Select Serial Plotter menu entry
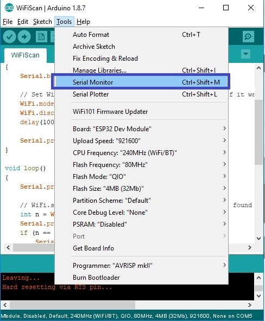The width and height of the screenshot is (265, 321). click(x=141, y=94)
